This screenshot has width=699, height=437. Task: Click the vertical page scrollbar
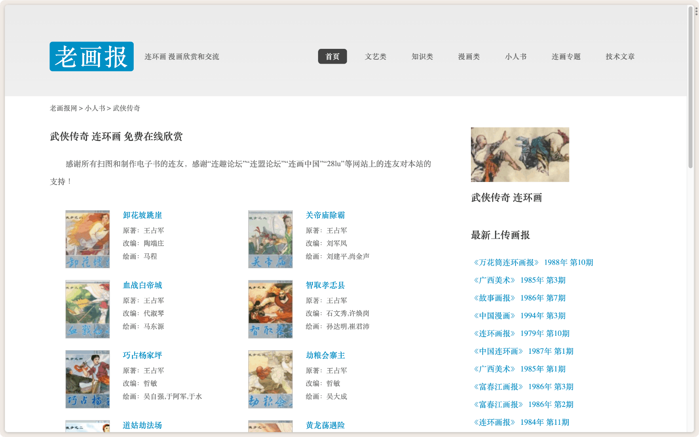pyautogui.click(x=691, y=87)
